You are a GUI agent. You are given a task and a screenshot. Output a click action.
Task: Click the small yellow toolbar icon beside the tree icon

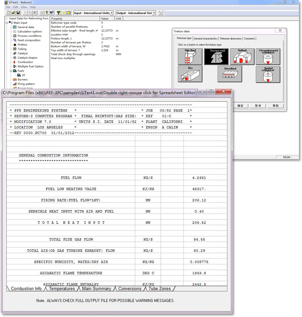pyautogui.click(x=64, y=13)
